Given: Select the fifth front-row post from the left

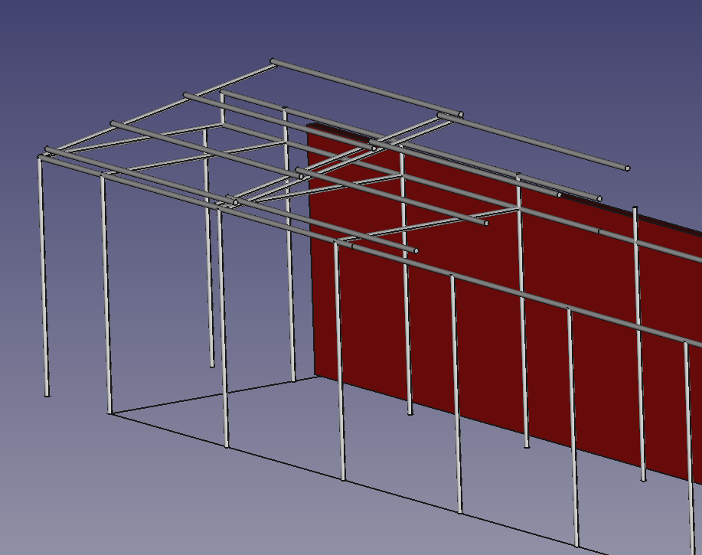Looking at the screenshot, I should (x=456, y=398).
